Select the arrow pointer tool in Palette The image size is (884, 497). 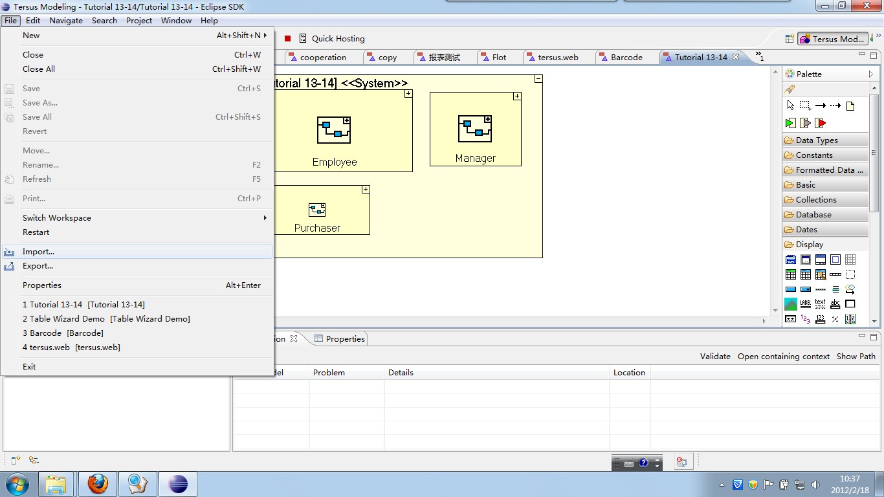790,105
